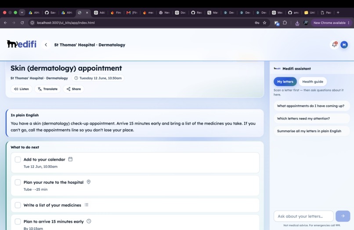Screen dimensions: 354x230
Task: Tick the Plan your route to the hospital checkbox
Action: [18, 182]
